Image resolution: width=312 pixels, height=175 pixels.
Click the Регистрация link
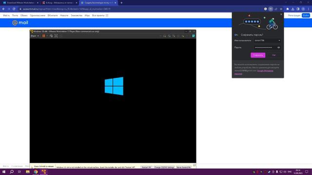click(x=294, y=15)
